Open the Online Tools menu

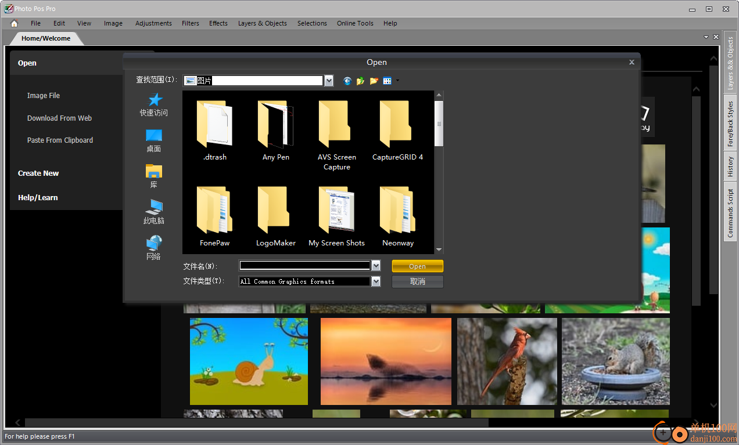click(355, 23)
